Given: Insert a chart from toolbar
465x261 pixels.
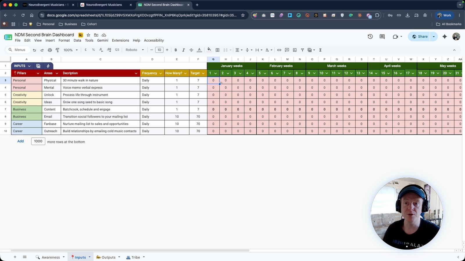Looking at the screenshot, I should pyautogui.click(x=295, y=50).
